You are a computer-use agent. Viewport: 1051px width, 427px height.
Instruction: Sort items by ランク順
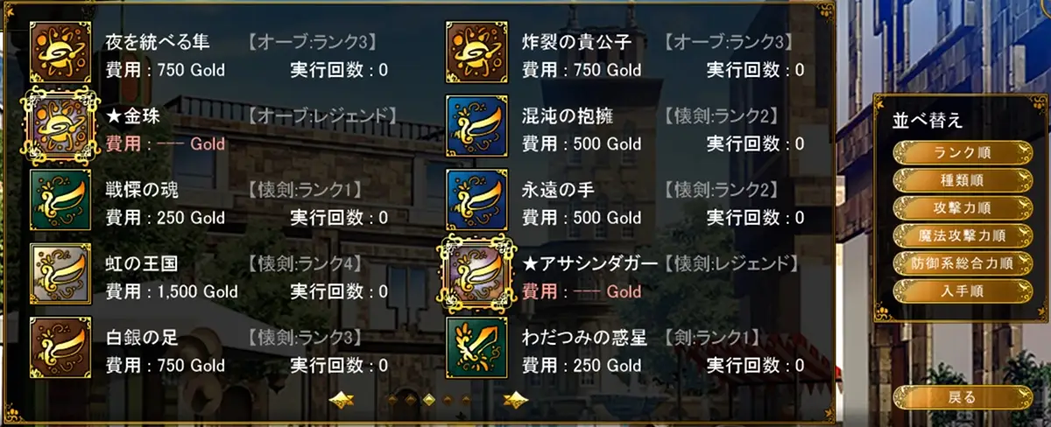[963, 152]
